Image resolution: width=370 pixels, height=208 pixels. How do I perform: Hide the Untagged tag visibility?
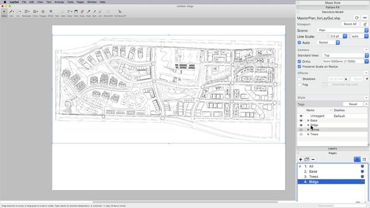point(301,116)
